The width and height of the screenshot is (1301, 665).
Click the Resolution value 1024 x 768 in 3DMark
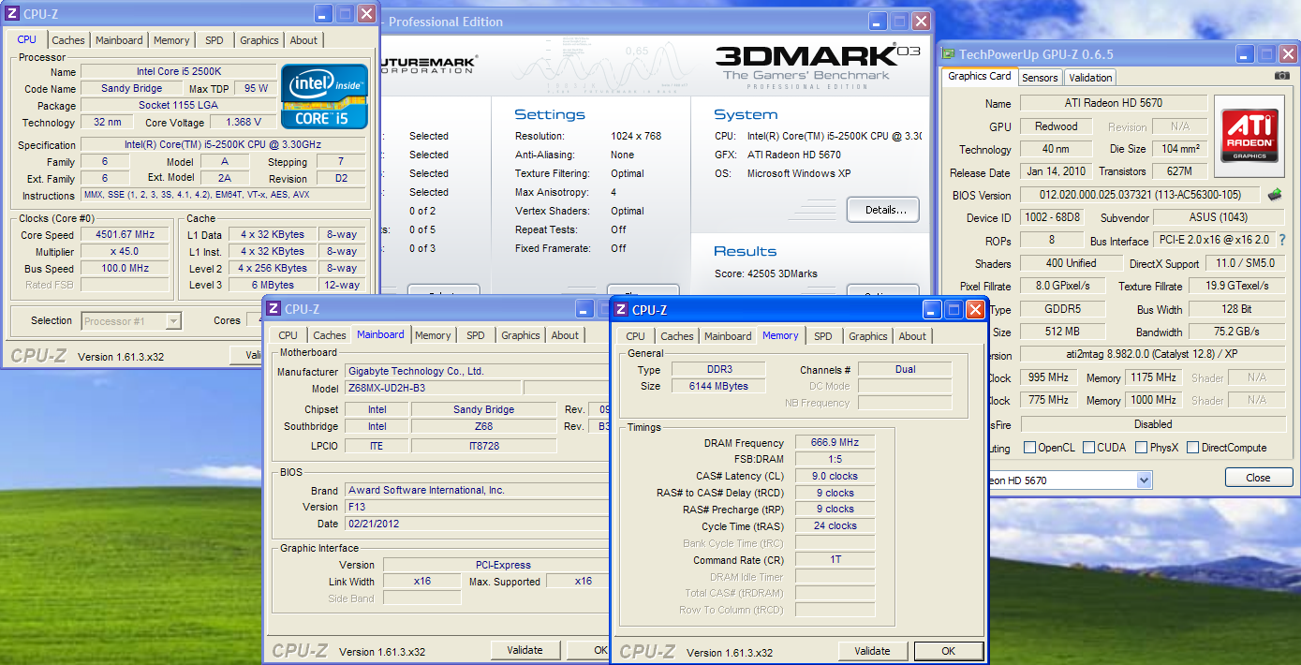[636, 136]
